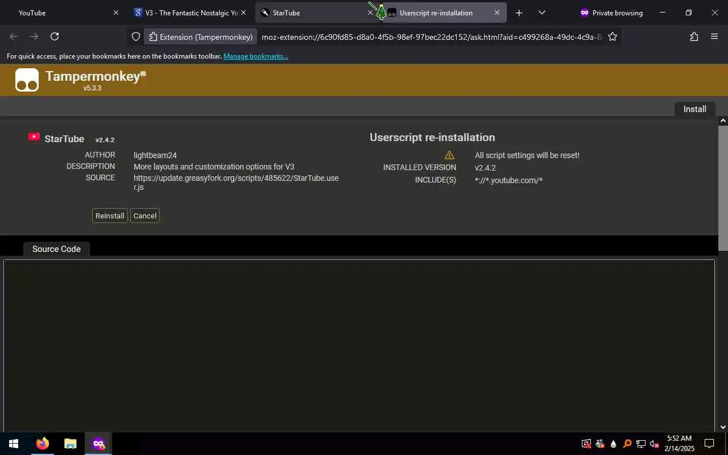
Task: Click the browser forward arrow
Action: (34, 36)
